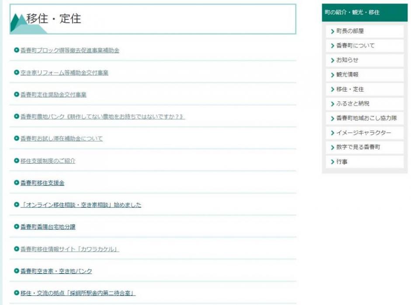Select ふるさと納税 in sidebar menu

coord(365,104)
